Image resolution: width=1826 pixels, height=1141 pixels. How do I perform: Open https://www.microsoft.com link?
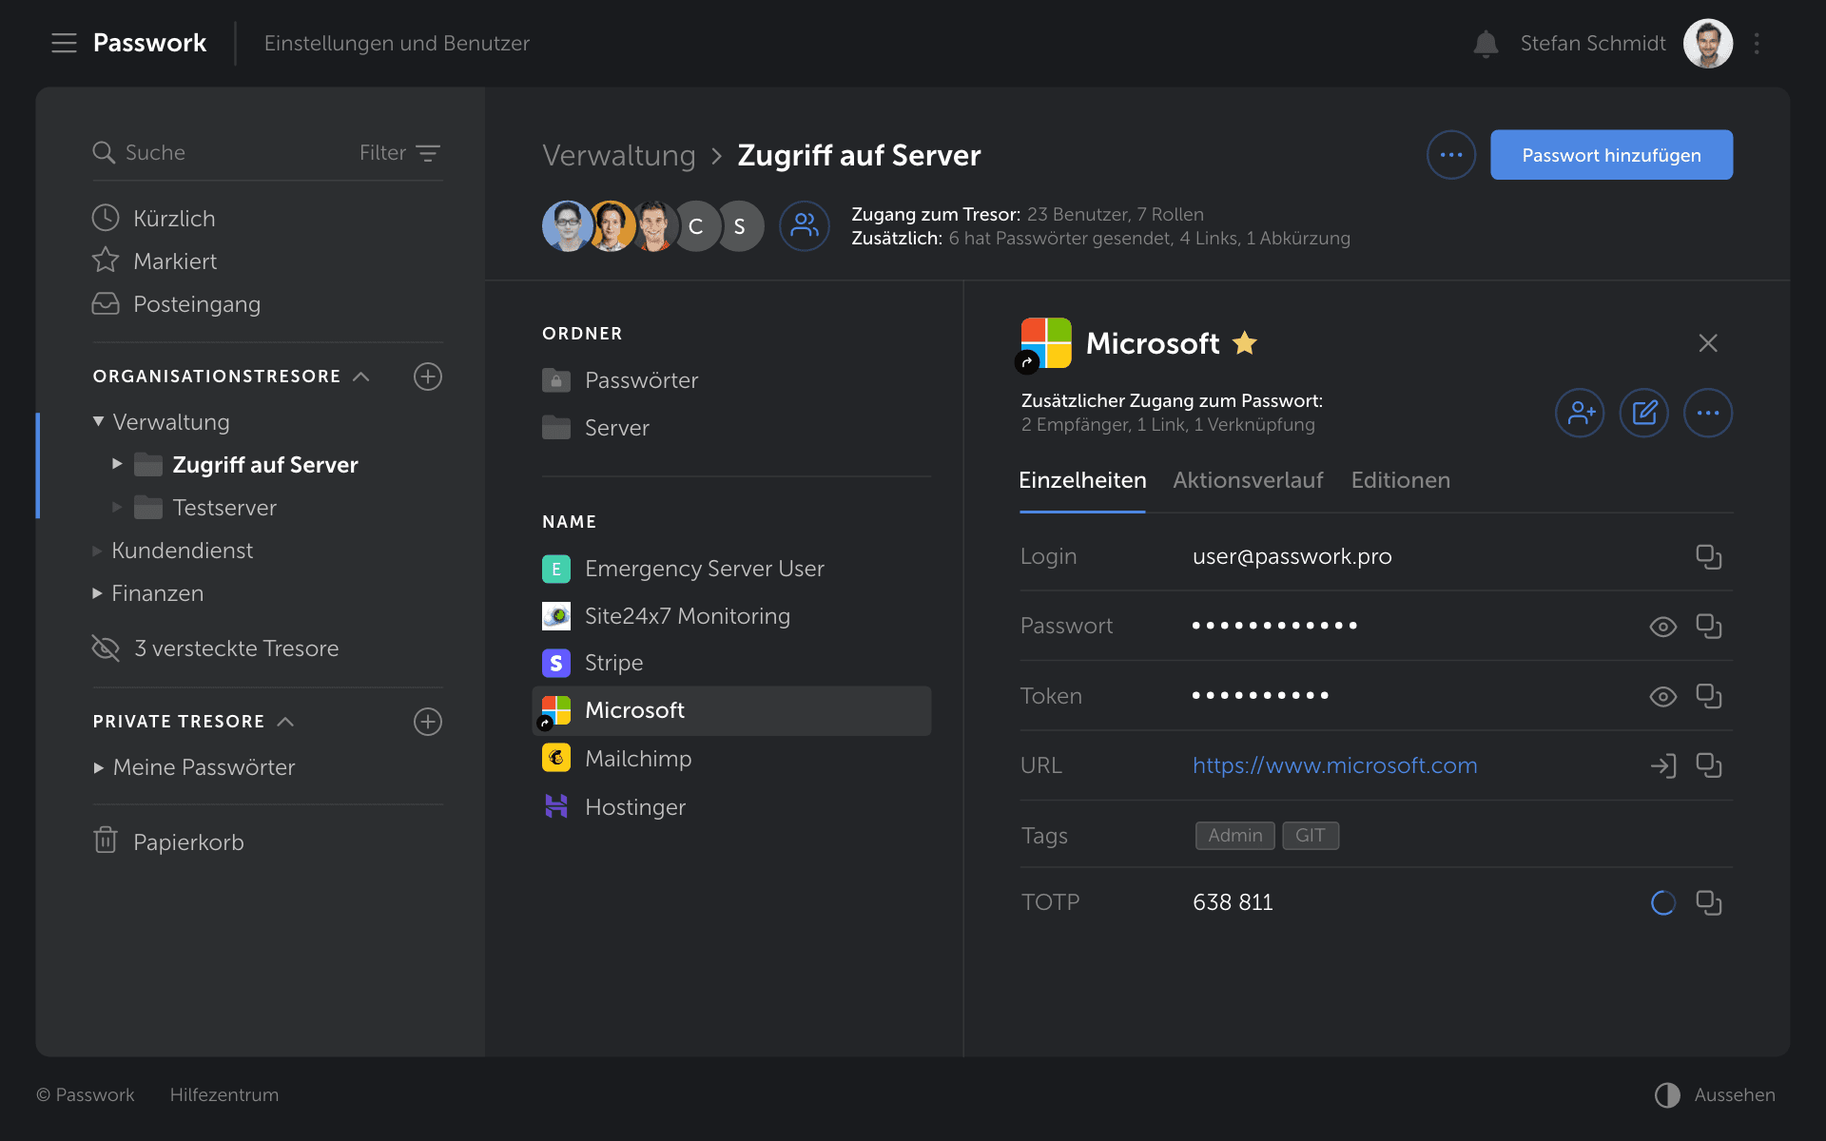pos(1334,765)
